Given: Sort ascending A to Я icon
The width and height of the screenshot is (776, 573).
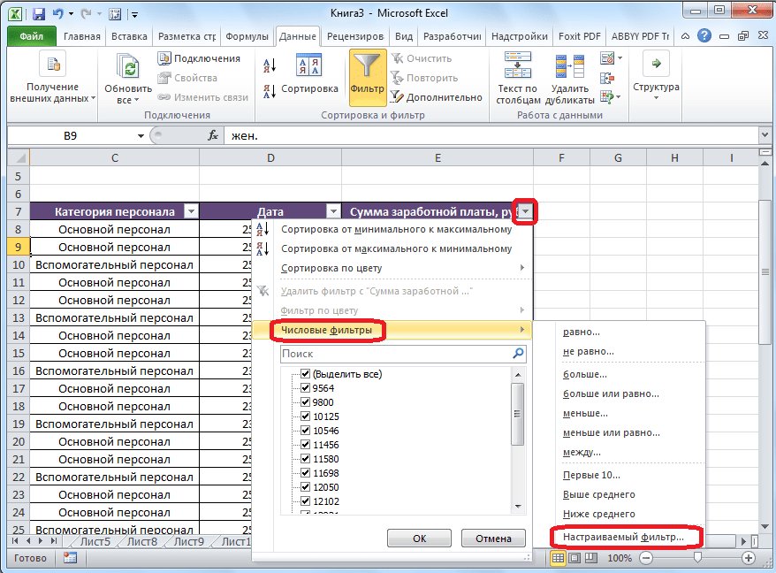Looking at the screenshot, I should point(270,65).
